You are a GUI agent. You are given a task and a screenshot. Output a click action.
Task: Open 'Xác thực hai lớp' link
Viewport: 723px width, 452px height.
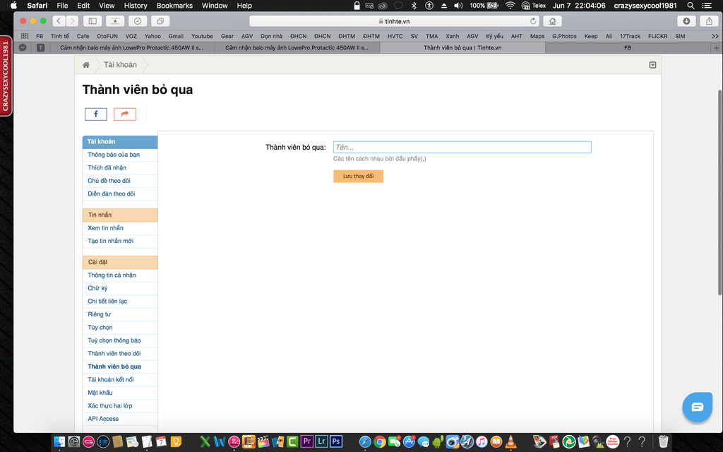coord(109,406)
